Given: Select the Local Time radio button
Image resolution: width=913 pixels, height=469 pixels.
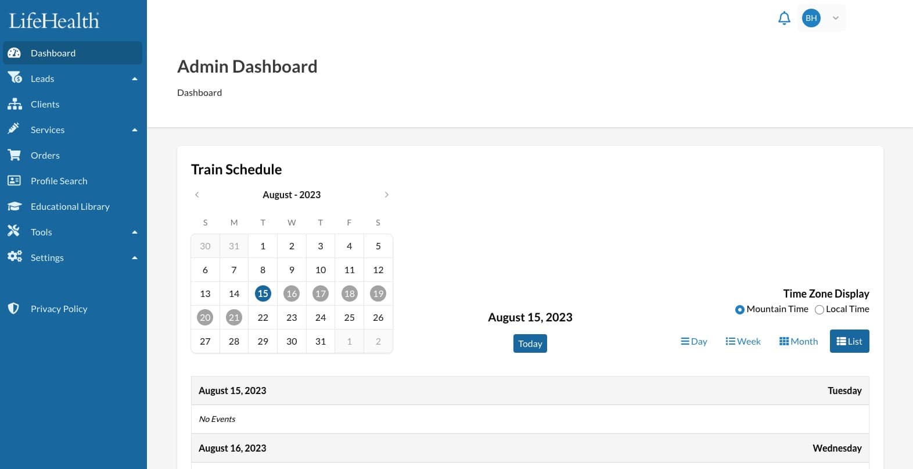Looking at the screenshot, I should (x=819, y=310).
